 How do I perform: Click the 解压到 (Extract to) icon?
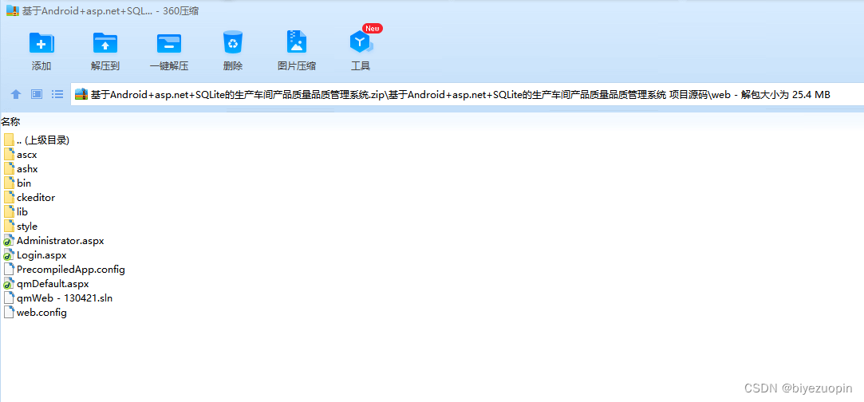point(105,42)
